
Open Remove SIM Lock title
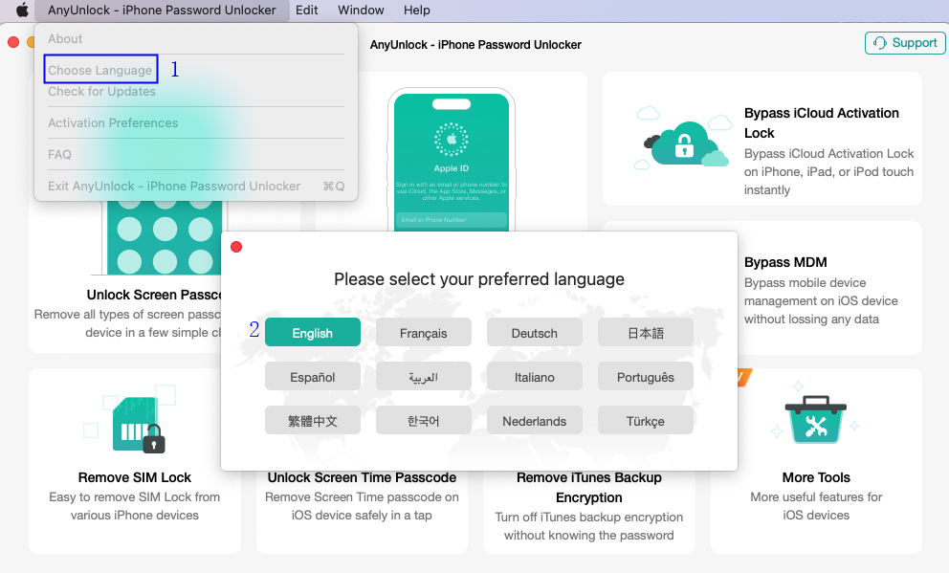134,477
